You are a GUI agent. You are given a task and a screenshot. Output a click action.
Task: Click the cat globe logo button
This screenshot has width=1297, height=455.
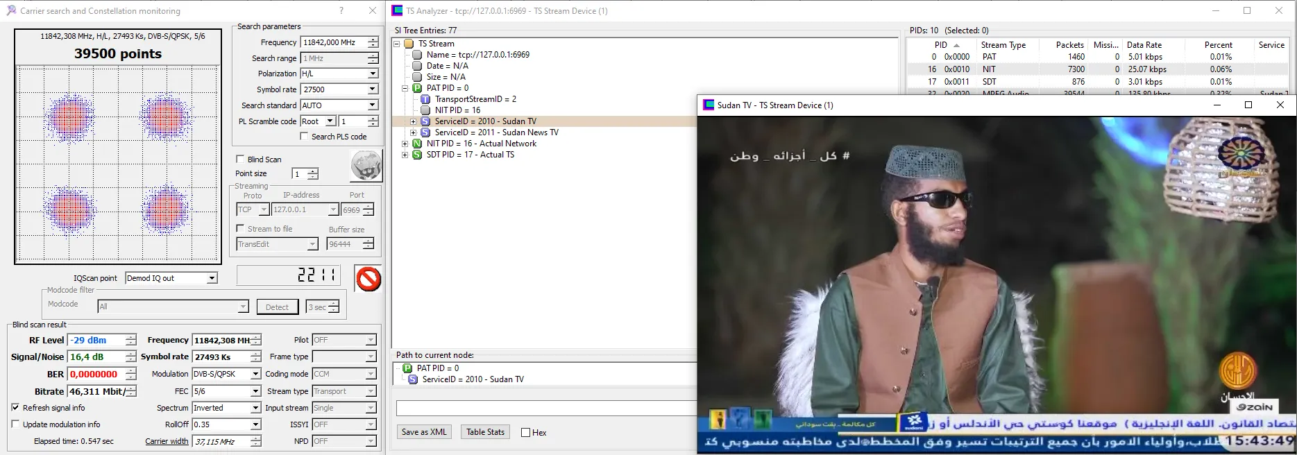coord(366,166)
